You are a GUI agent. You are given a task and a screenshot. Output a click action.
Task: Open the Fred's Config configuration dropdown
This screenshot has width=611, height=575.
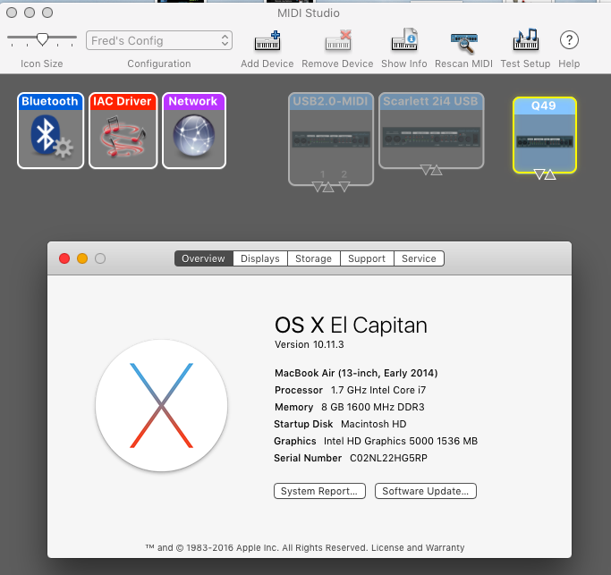pos(159,40)
